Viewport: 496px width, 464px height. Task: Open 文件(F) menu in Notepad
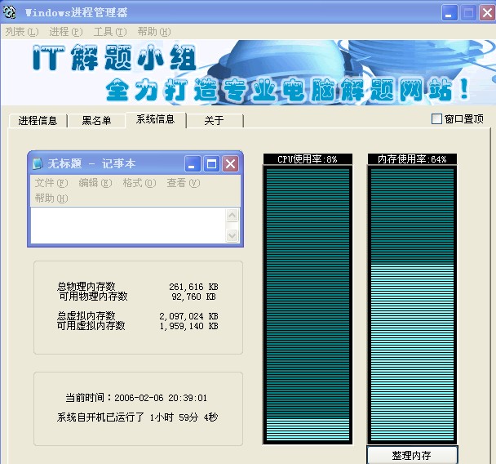pos(51,183)
